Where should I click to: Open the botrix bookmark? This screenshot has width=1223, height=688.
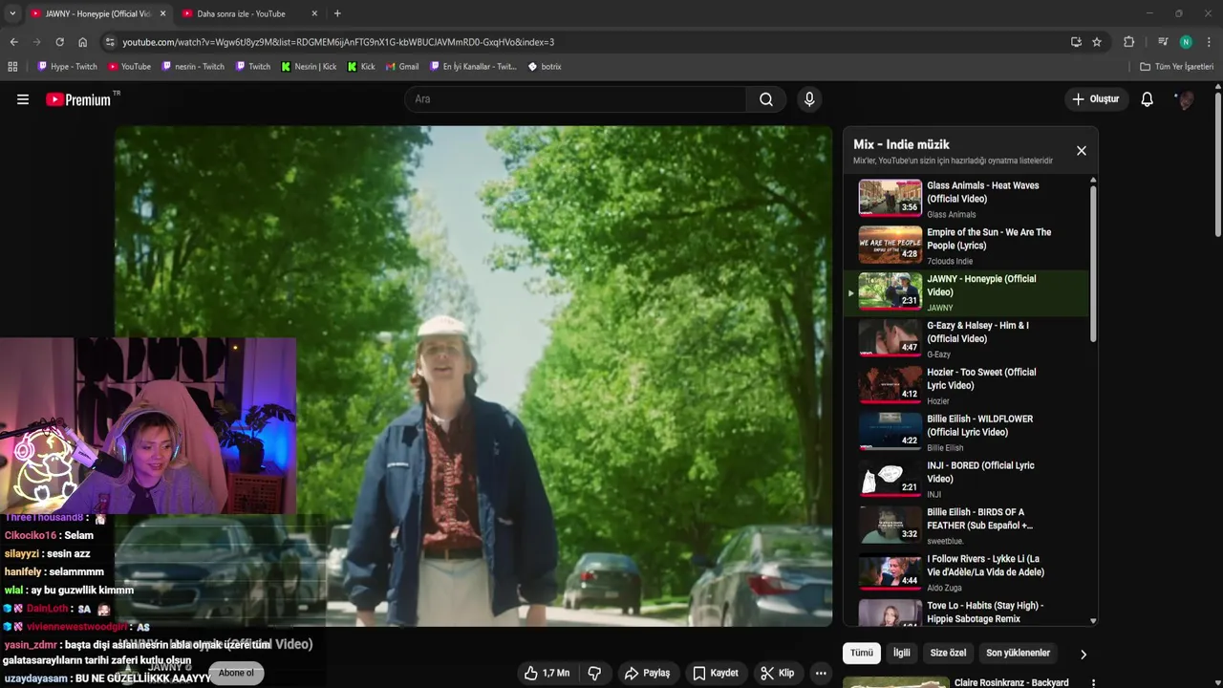click(x=545, y=67)
